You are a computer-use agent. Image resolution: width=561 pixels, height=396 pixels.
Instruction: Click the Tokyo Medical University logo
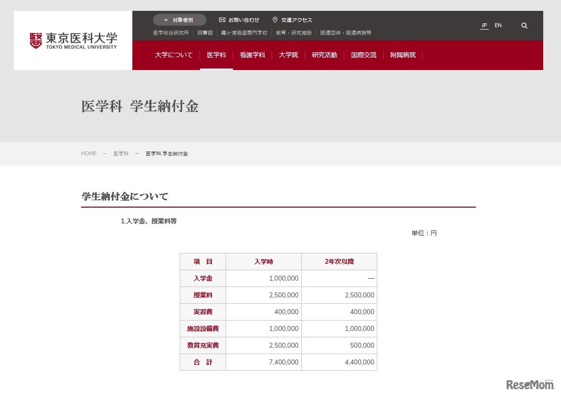point(73,41)
